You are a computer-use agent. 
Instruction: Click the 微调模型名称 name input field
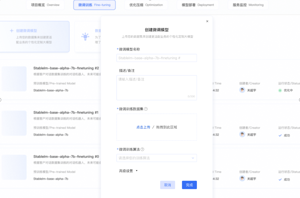coord(156,58)
